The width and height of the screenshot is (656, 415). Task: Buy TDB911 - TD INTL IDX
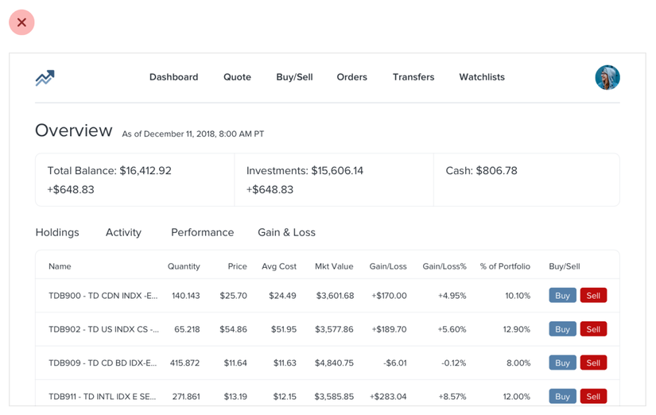(562, 396)
